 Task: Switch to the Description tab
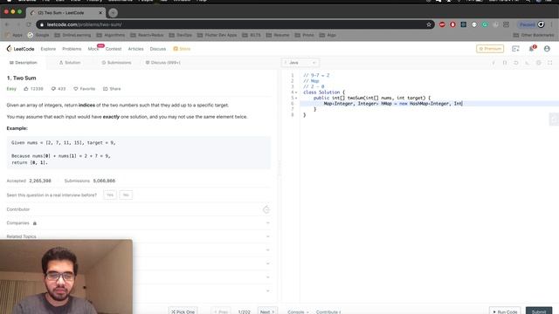(24, 63)
